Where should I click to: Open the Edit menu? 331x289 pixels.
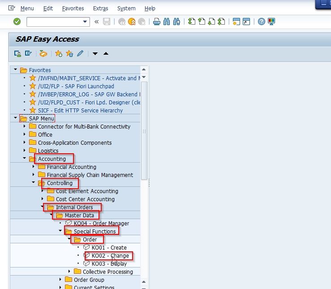(48, 9)
